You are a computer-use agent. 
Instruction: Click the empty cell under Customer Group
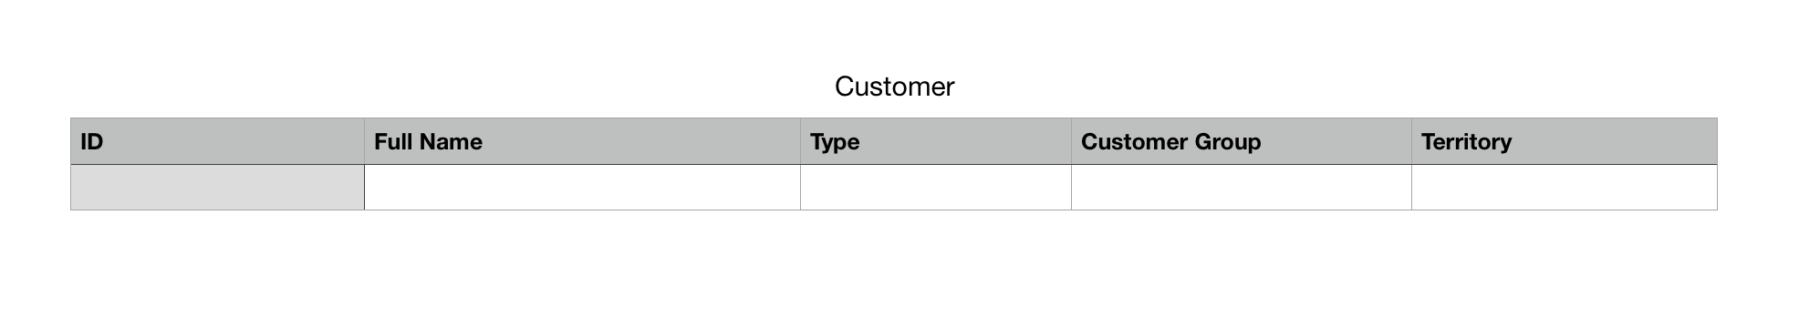1242,188
